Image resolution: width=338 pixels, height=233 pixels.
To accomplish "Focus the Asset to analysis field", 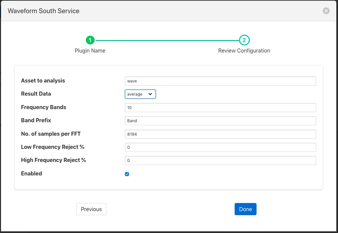I will point(220,81).
